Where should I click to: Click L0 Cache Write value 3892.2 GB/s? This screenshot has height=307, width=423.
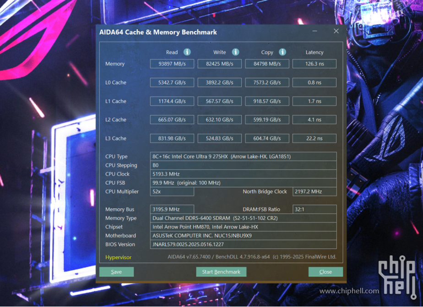220,83
